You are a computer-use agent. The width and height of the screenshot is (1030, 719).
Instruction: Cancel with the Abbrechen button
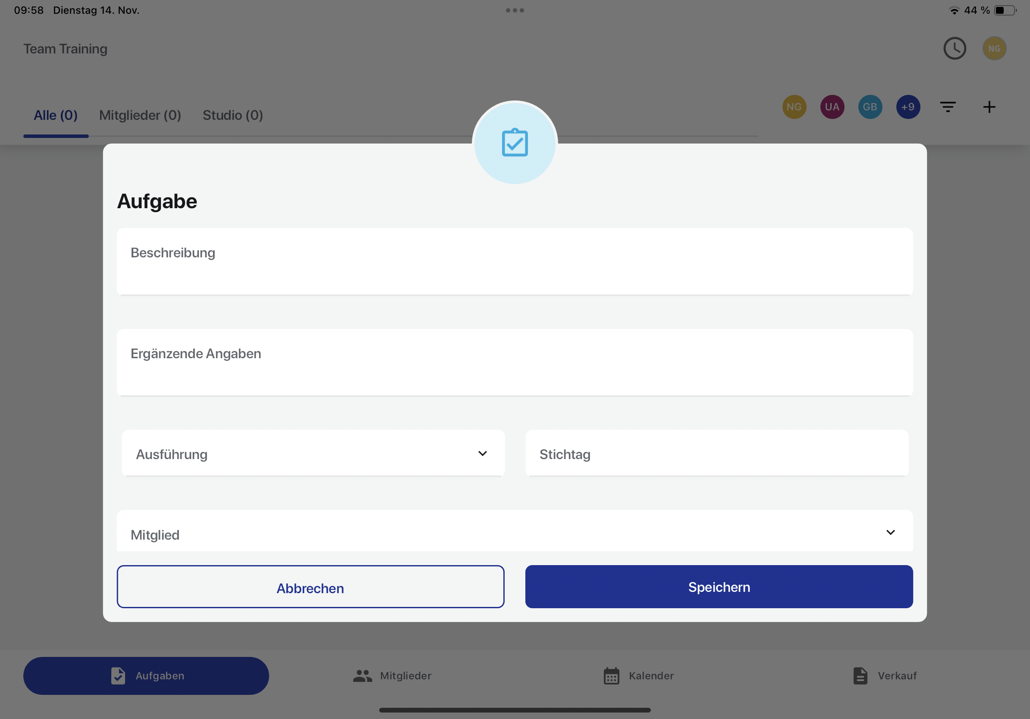pos(311,587)
